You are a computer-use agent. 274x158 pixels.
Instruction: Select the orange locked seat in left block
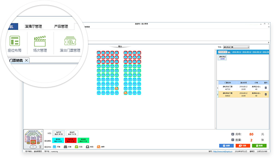(117, 89)
